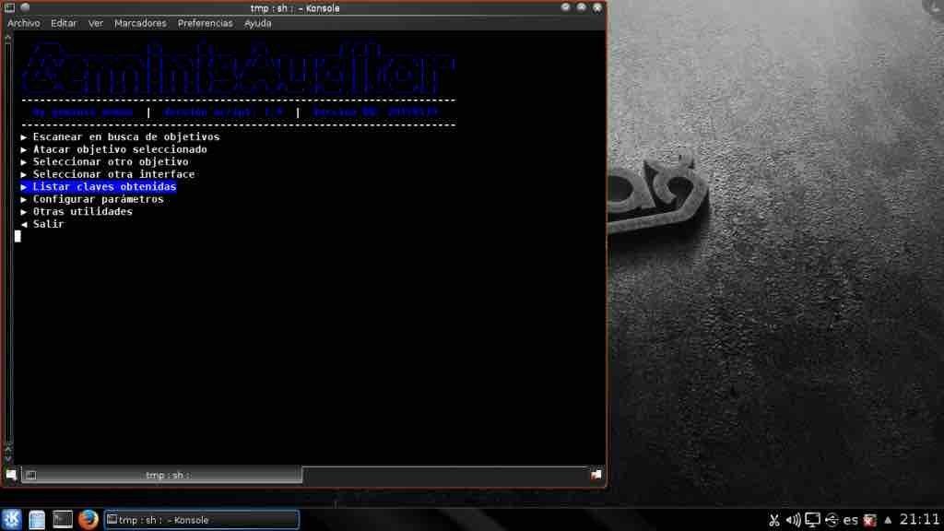The height and width of the screenshot is (531, 944).
Task: Open the display monitor tray icon
Action: [x=812, y=519]
